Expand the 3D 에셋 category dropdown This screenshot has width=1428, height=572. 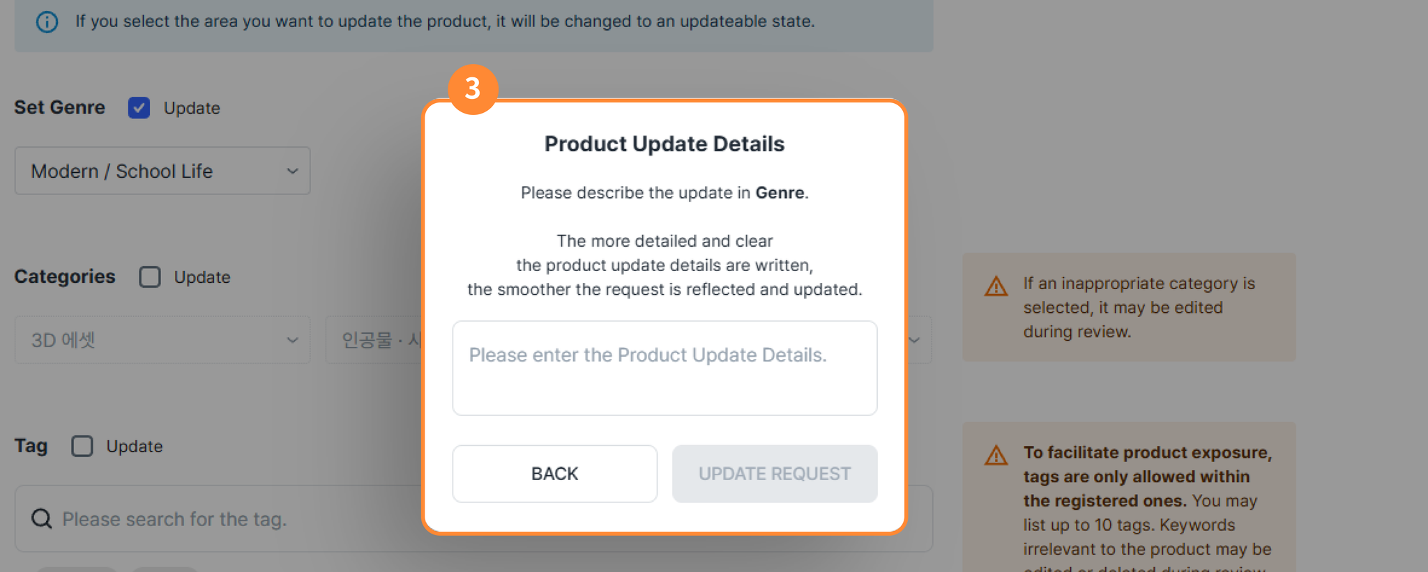(162, 340)
